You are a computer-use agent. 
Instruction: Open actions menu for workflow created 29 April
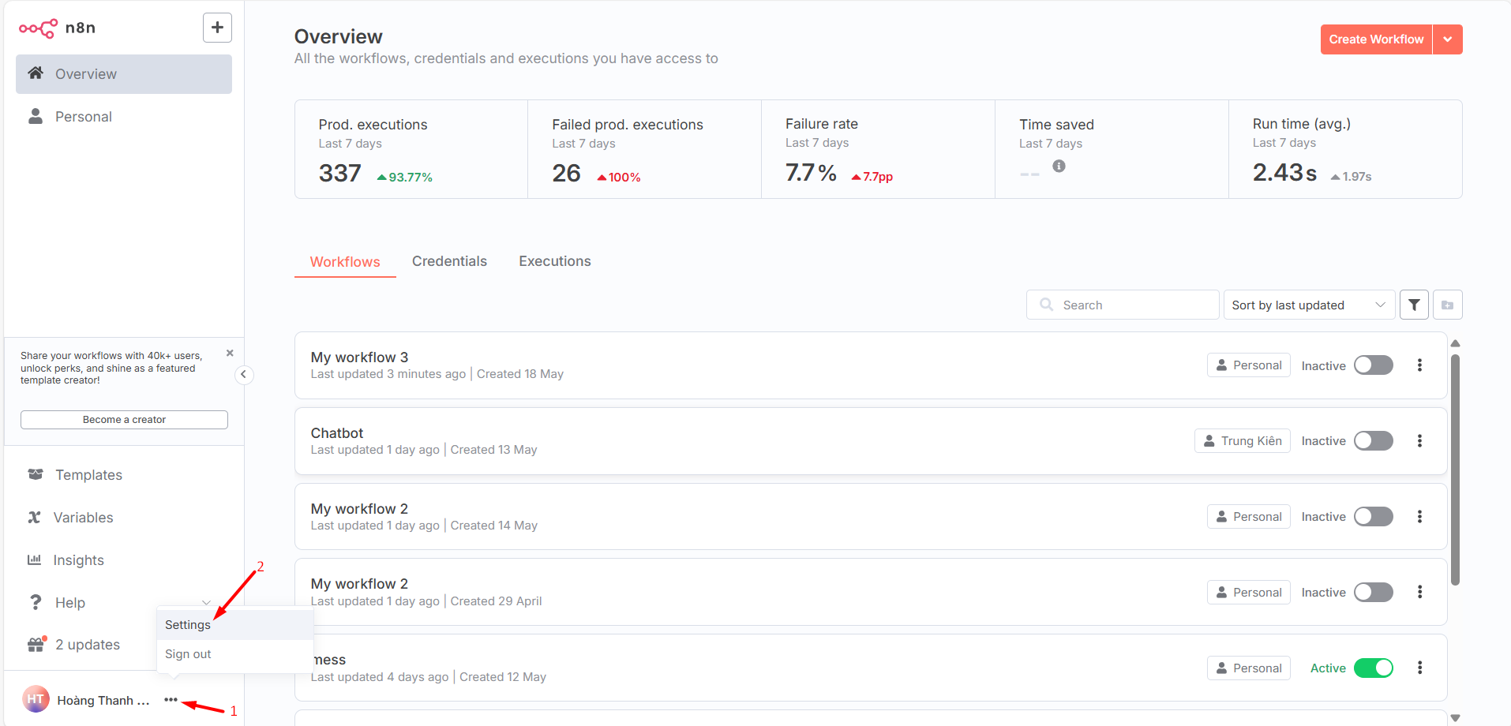pos(1419,593)
